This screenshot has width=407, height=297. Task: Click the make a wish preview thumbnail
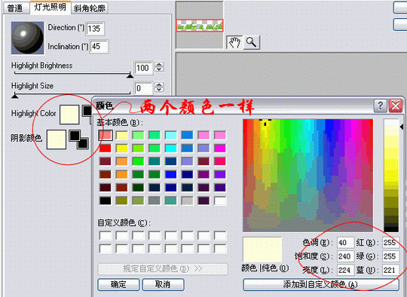point(199,26)
